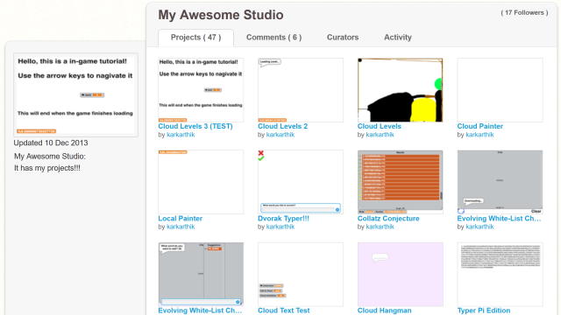Follow the Typer Pi Edition title link
This screenshot has height=315, width=561.
pos(484,311)
